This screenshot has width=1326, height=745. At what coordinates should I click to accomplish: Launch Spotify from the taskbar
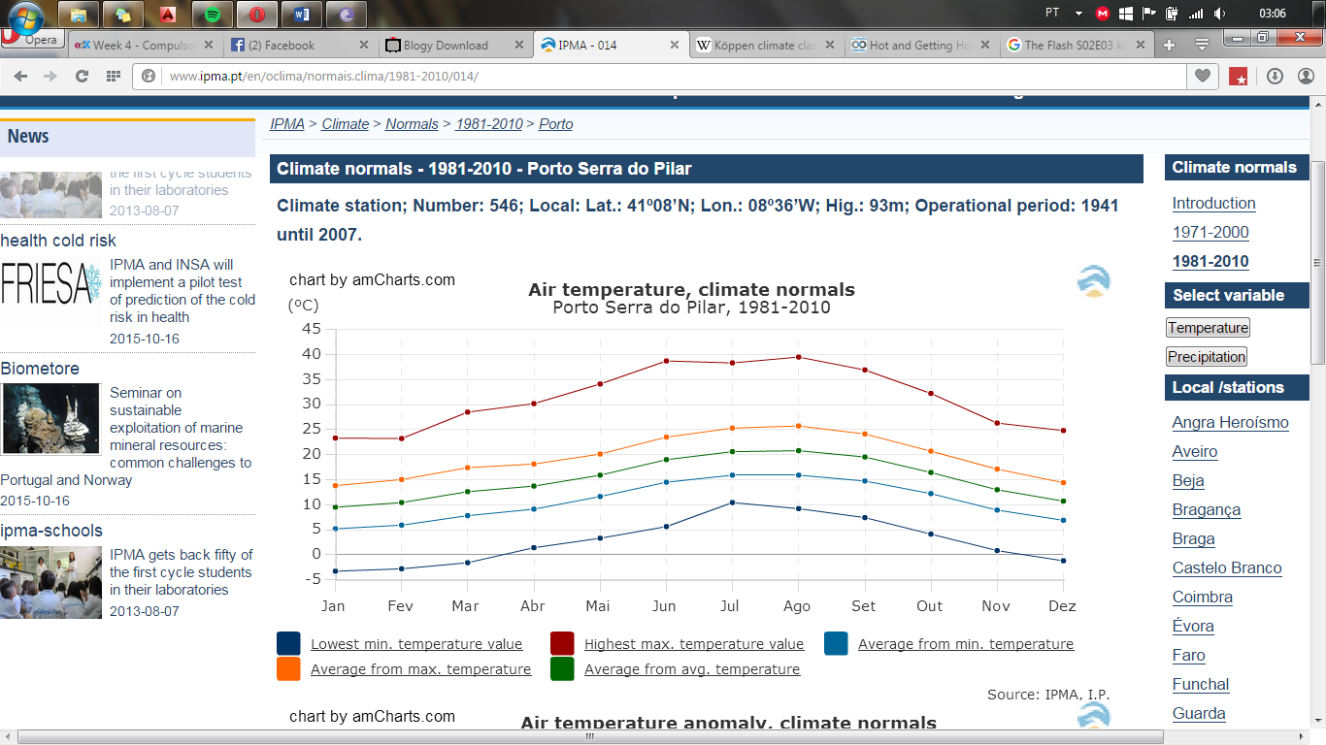pyautogui.click(x=213, y=15)
